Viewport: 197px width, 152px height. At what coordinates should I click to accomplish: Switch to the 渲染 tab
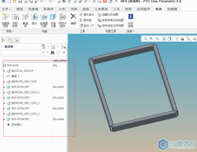click(86, 9)
